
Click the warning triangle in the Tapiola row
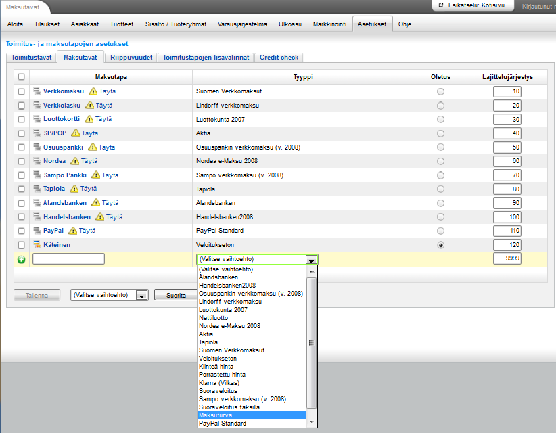click(x=74, y=189)
